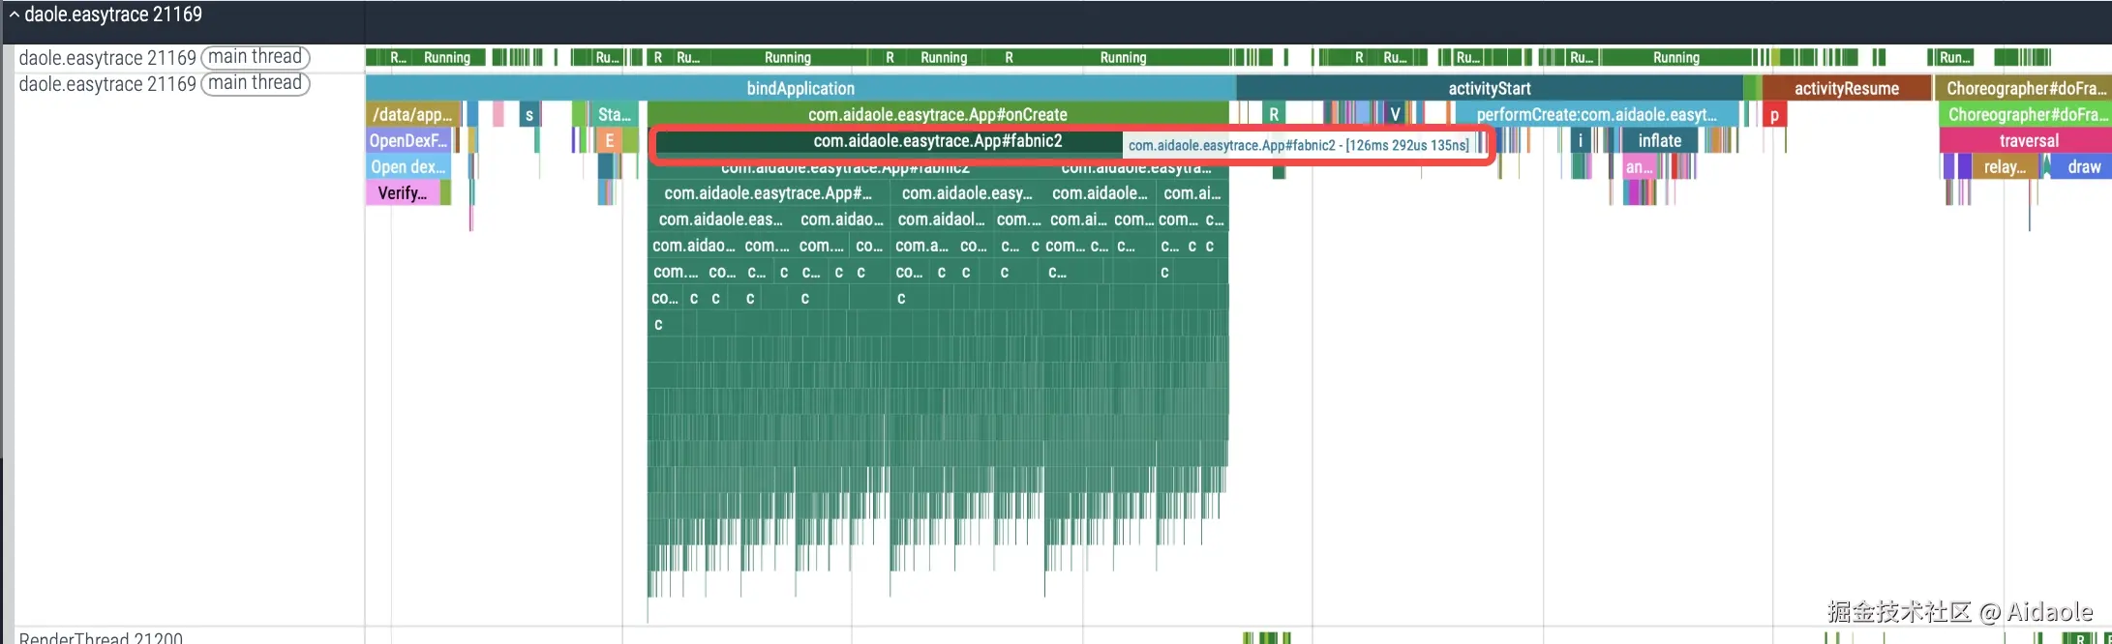Select the com.aidaole.easytrace.App#… slice

click(769, 192)
